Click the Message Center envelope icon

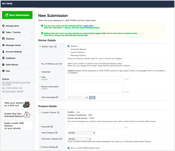(x=4, y=45)
